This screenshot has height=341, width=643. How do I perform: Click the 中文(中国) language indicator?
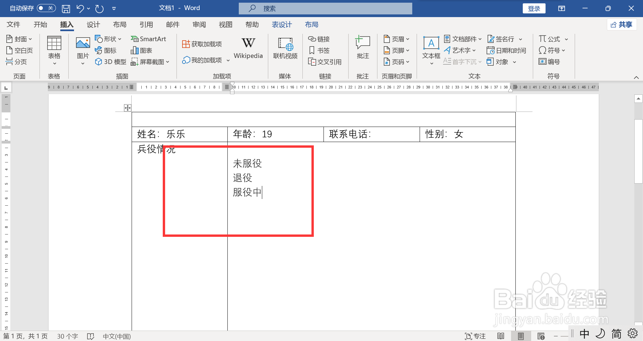pos(117,336)
